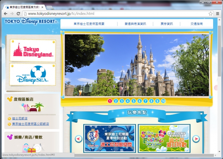Viewport: 223px width, 159px height.
Task: Open the Tokyo DisneySea park banner
Action: [33, 75]
